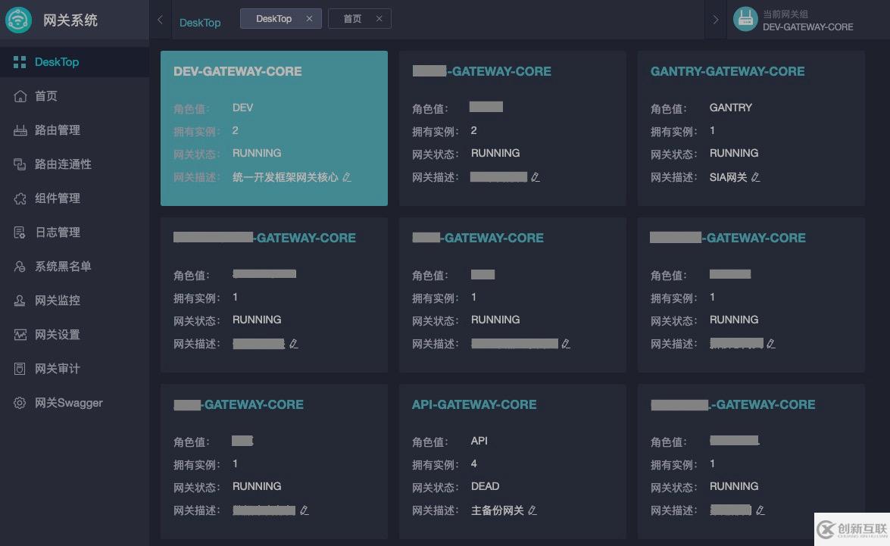Click the 系统黑名单 user icon
Screen dimensions: 890x546
pos(20,267)
